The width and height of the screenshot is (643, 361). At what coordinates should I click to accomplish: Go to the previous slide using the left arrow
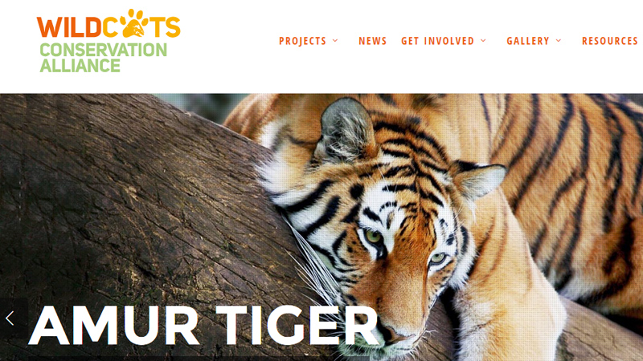10,318
